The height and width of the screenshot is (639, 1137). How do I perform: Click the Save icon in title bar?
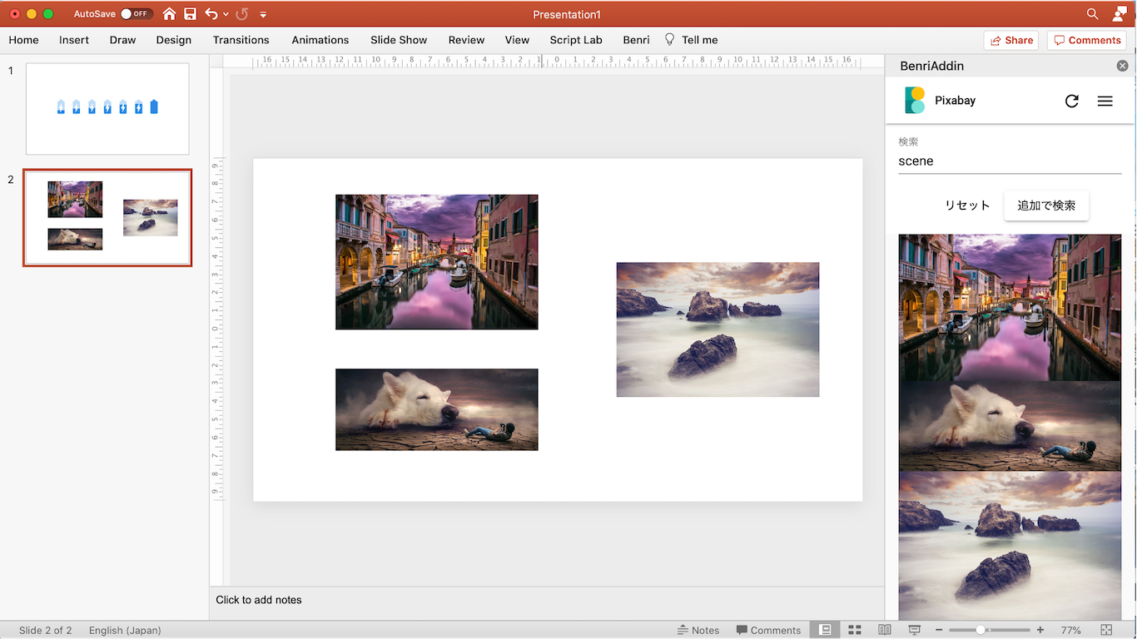click(x=190, y=14)
